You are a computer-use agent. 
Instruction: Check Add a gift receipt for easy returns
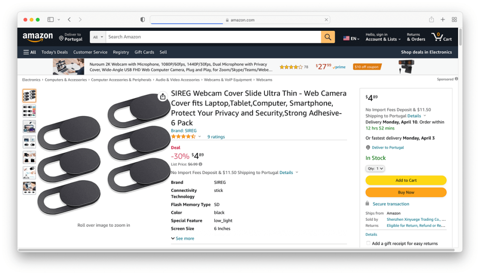click(x=368, y=243)
